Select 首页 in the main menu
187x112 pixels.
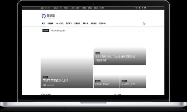(x=44, y=24)
